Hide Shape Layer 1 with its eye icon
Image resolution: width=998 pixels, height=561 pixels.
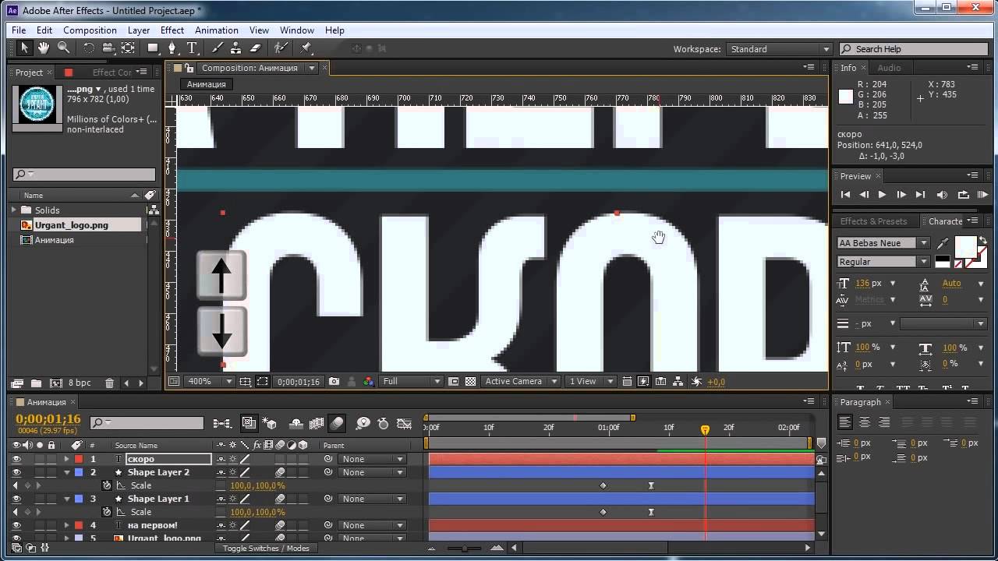16,499
